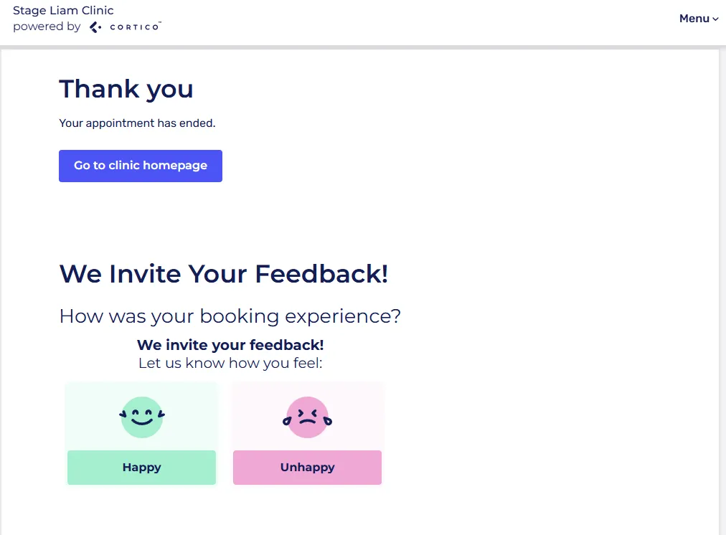Click the green happy smiley face icon
The height and width of the screenshot is (535, 726).
[x=142, y=417]
